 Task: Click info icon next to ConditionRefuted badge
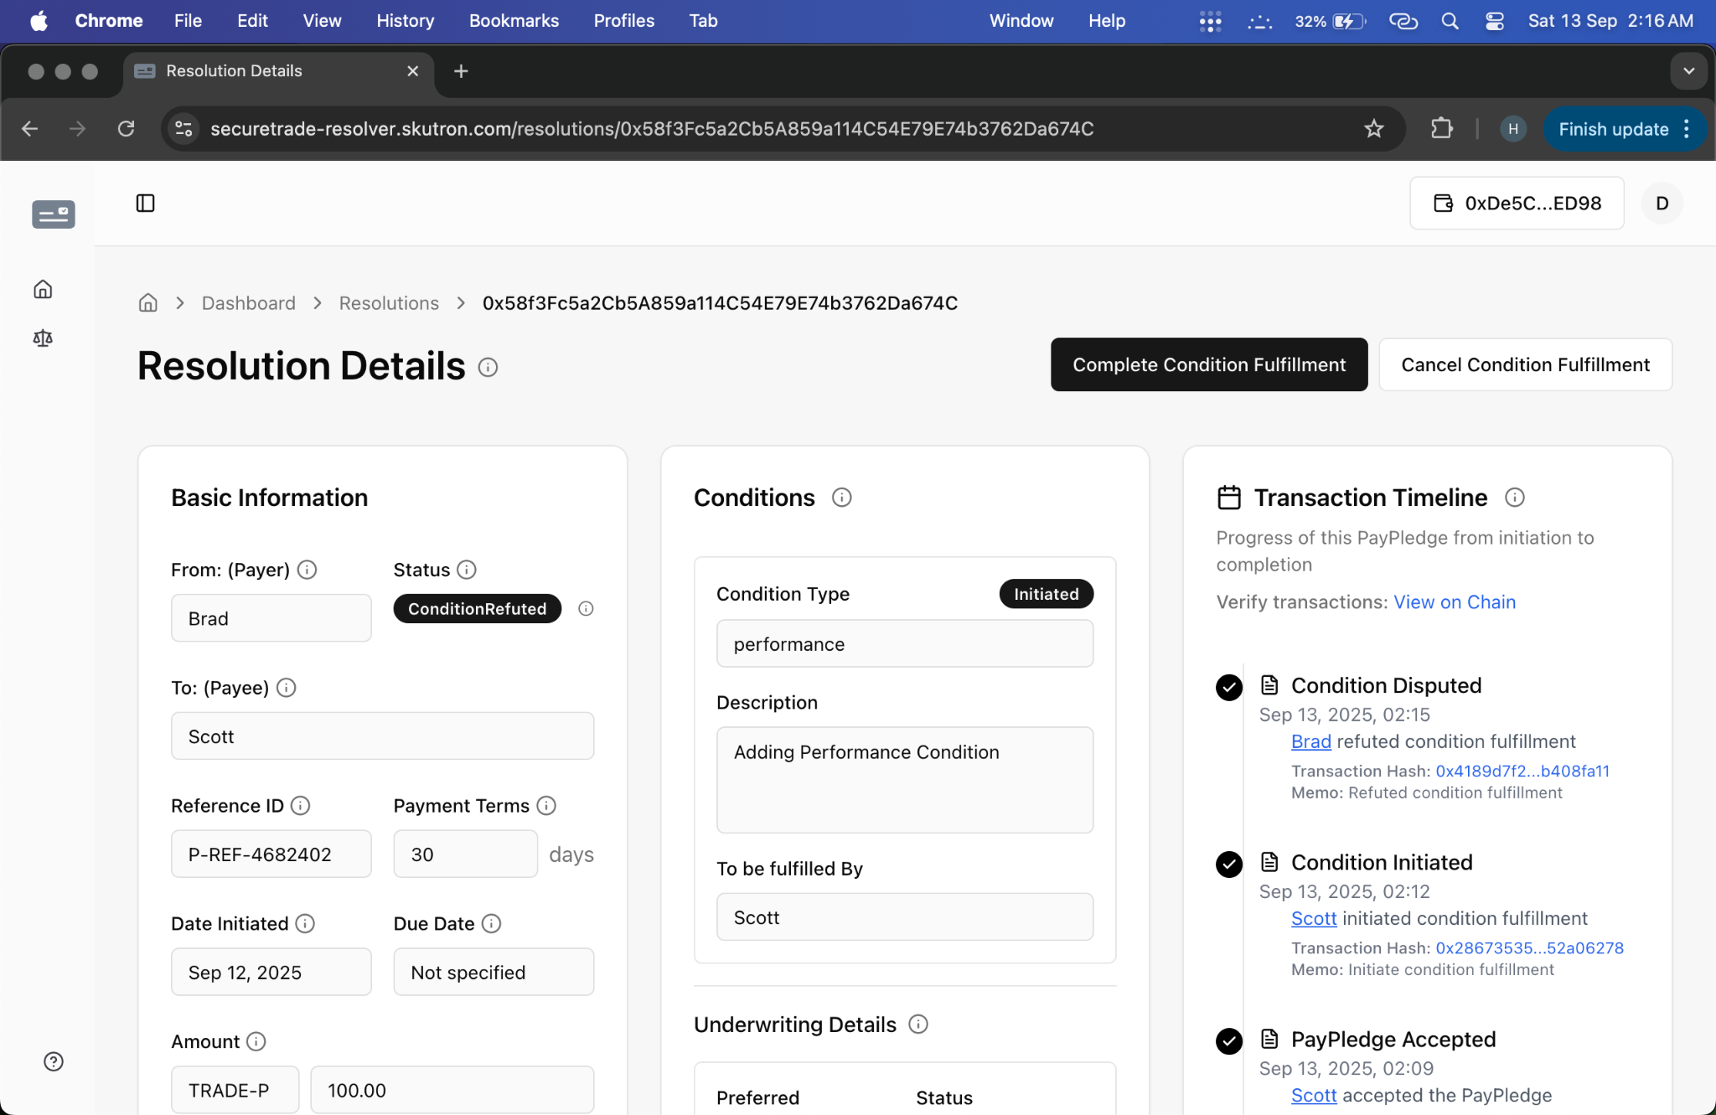coord(586,609)
